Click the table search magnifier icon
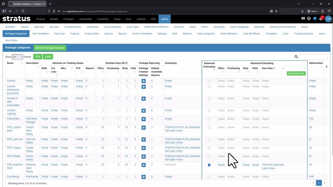333x187 pixels. (x=296, y=57)
